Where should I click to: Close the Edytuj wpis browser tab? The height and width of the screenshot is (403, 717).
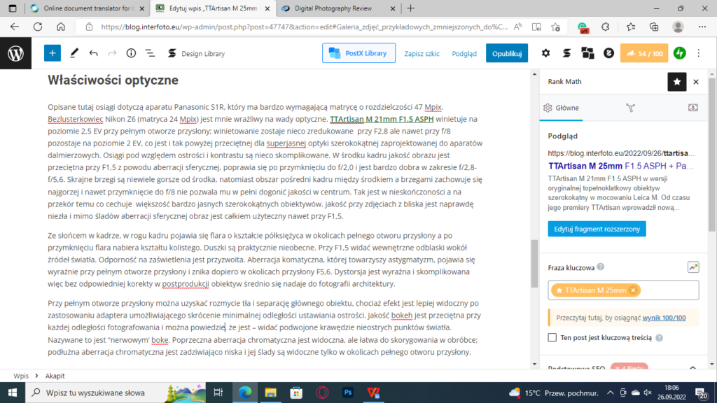(267, 8)
